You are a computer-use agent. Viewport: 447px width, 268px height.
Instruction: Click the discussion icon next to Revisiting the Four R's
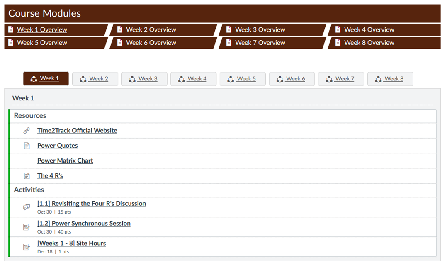click(x=27, y=207)
